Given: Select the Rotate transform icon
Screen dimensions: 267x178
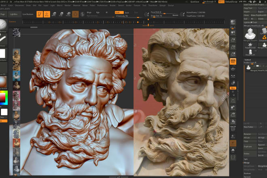Looking at the screenshot, I should click(68, 14).
